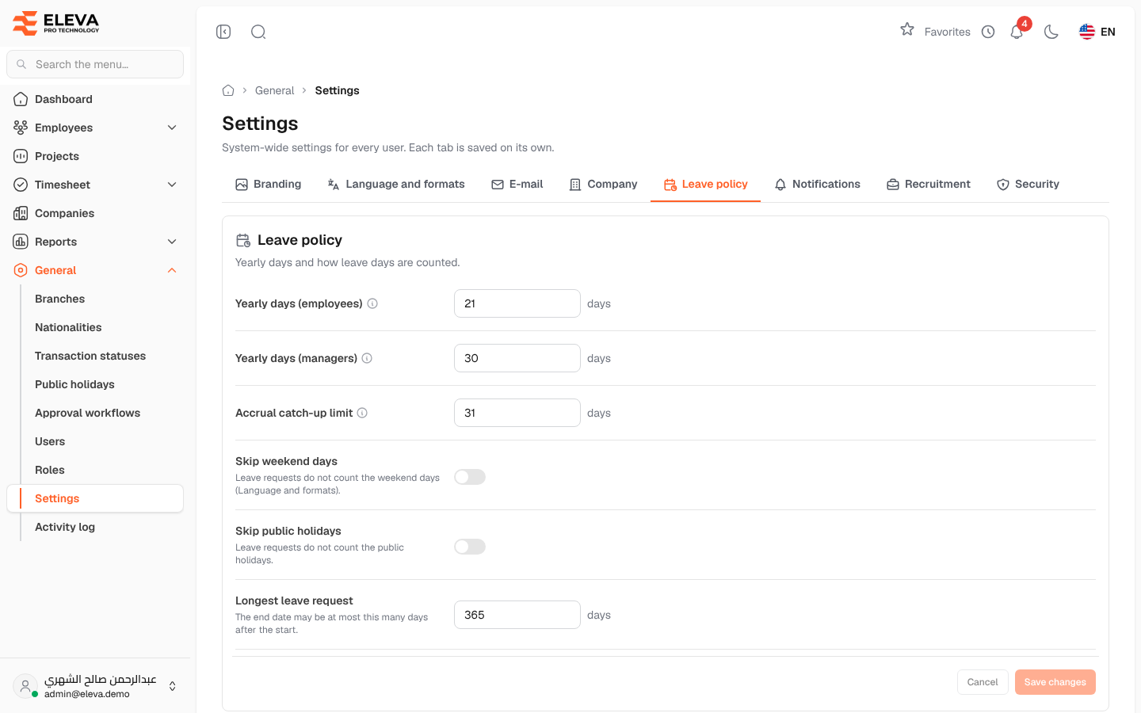Show info tooltip for Accrual catch-up limit
Viewport: 1141px width, 713px height.
tap(362, 413)
